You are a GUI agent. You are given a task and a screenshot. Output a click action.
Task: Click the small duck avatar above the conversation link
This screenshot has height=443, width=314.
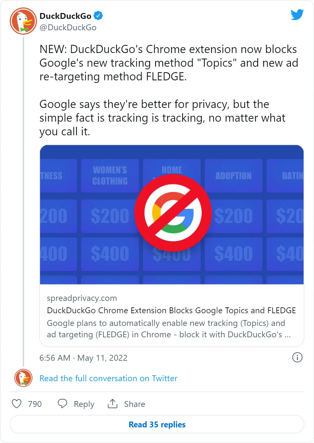coord(22,378)
